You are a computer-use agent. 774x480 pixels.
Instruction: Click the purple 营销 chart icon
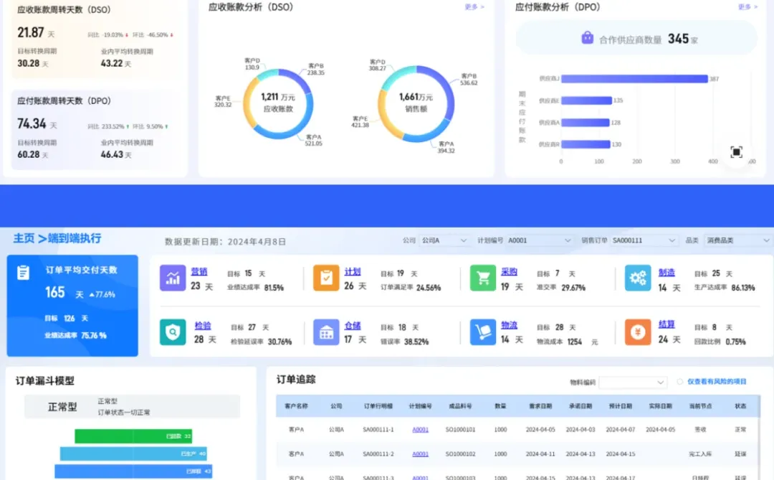pyautogui.click(x=172, y=278)
